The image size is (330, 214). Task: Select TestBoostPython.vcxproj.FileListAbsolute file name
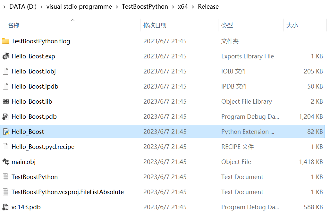point(68,192)
